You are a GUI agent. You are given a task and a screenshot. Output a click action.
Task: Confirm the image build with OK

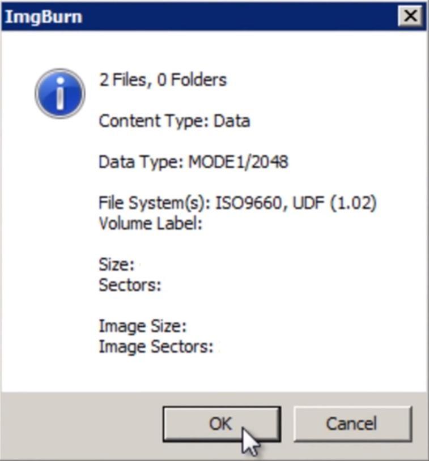[222, 424]
